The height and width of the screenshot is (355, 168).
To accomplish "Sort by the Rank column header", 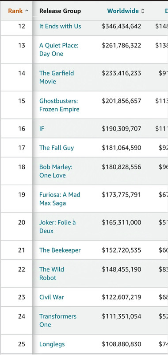I will (18, 11).
